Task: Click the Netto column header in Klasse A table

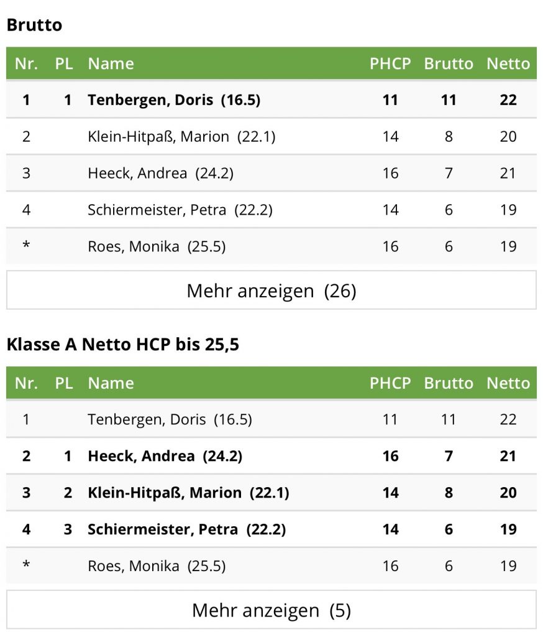Action: pos(508,383)
